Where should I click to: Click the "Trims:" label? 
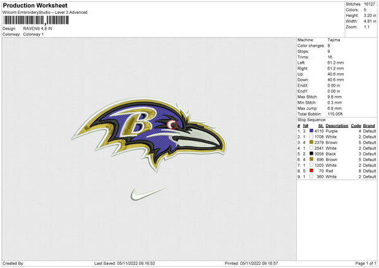[x=303, y=57]
